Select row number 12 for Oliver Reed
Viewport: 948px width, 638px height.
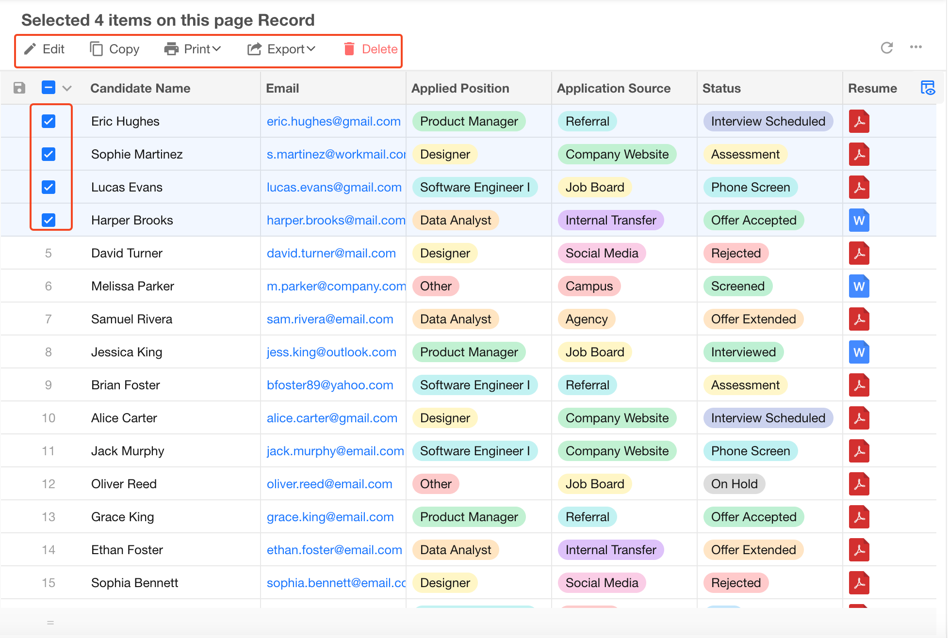[x=49, y=484]
